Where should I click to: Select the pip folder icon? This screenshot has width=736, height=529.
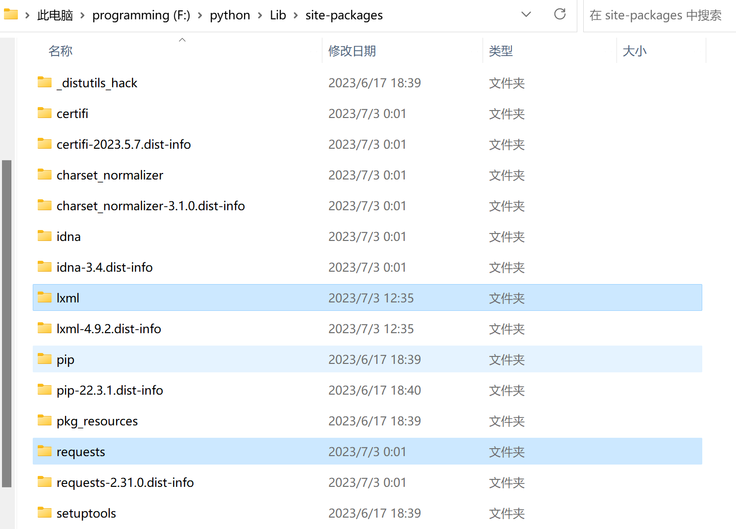[45, 359]
